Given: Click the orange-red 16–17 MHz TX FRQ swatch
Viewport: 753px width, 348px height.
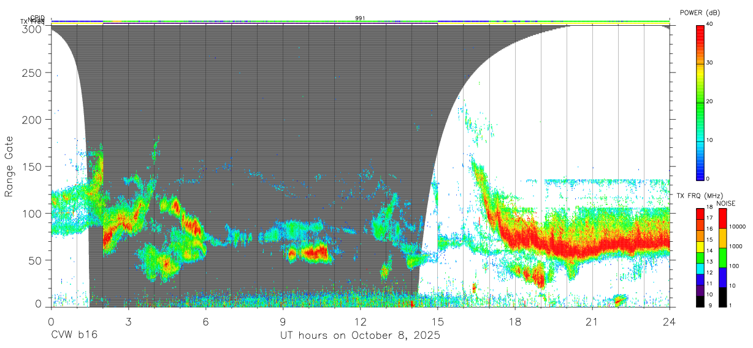Looking at the screenshot, I should [700, 225].
